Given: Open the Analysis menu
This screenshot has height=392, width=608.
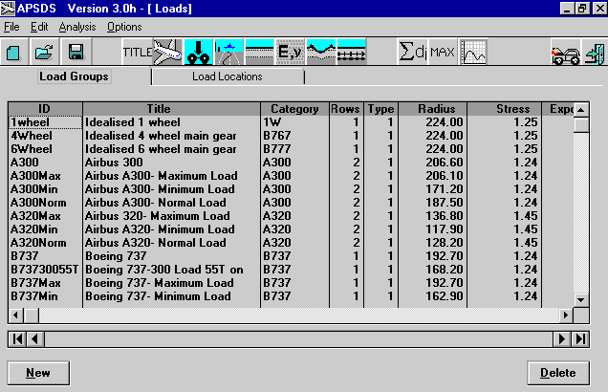Looking at the screenshot, I should click(x=77, y=27).
